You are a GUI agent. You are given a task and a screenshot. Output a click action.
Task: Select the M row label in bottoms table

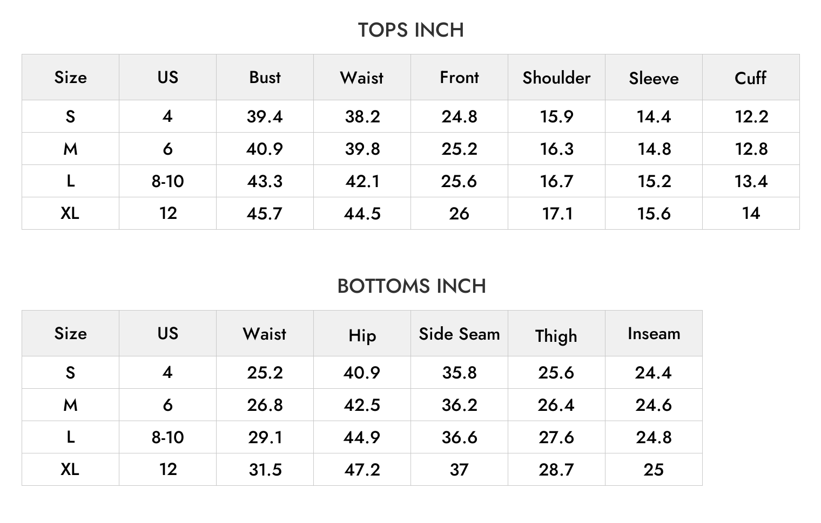(x=70, y=405)
